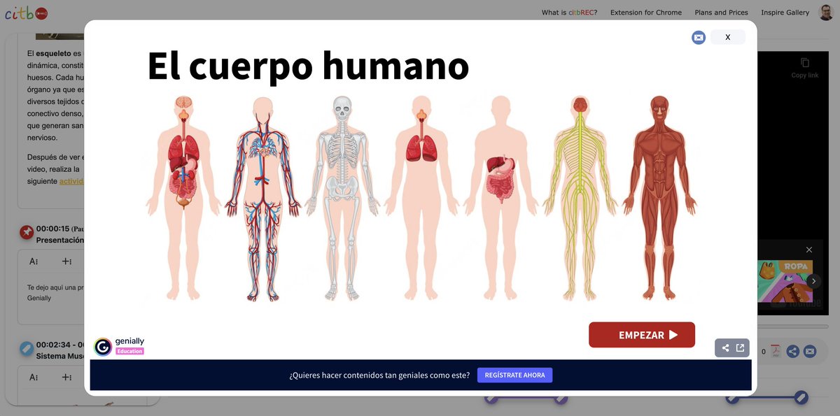The width and height of the screenshot is (840, 416).
Task: Open the Genially in a new window
Action: click(x=740, y=348)
